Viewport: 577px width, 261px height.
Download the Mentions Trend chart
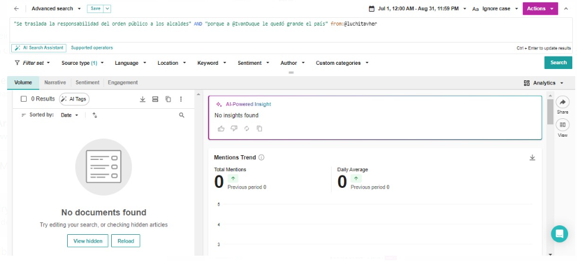(x=532, y=158)
